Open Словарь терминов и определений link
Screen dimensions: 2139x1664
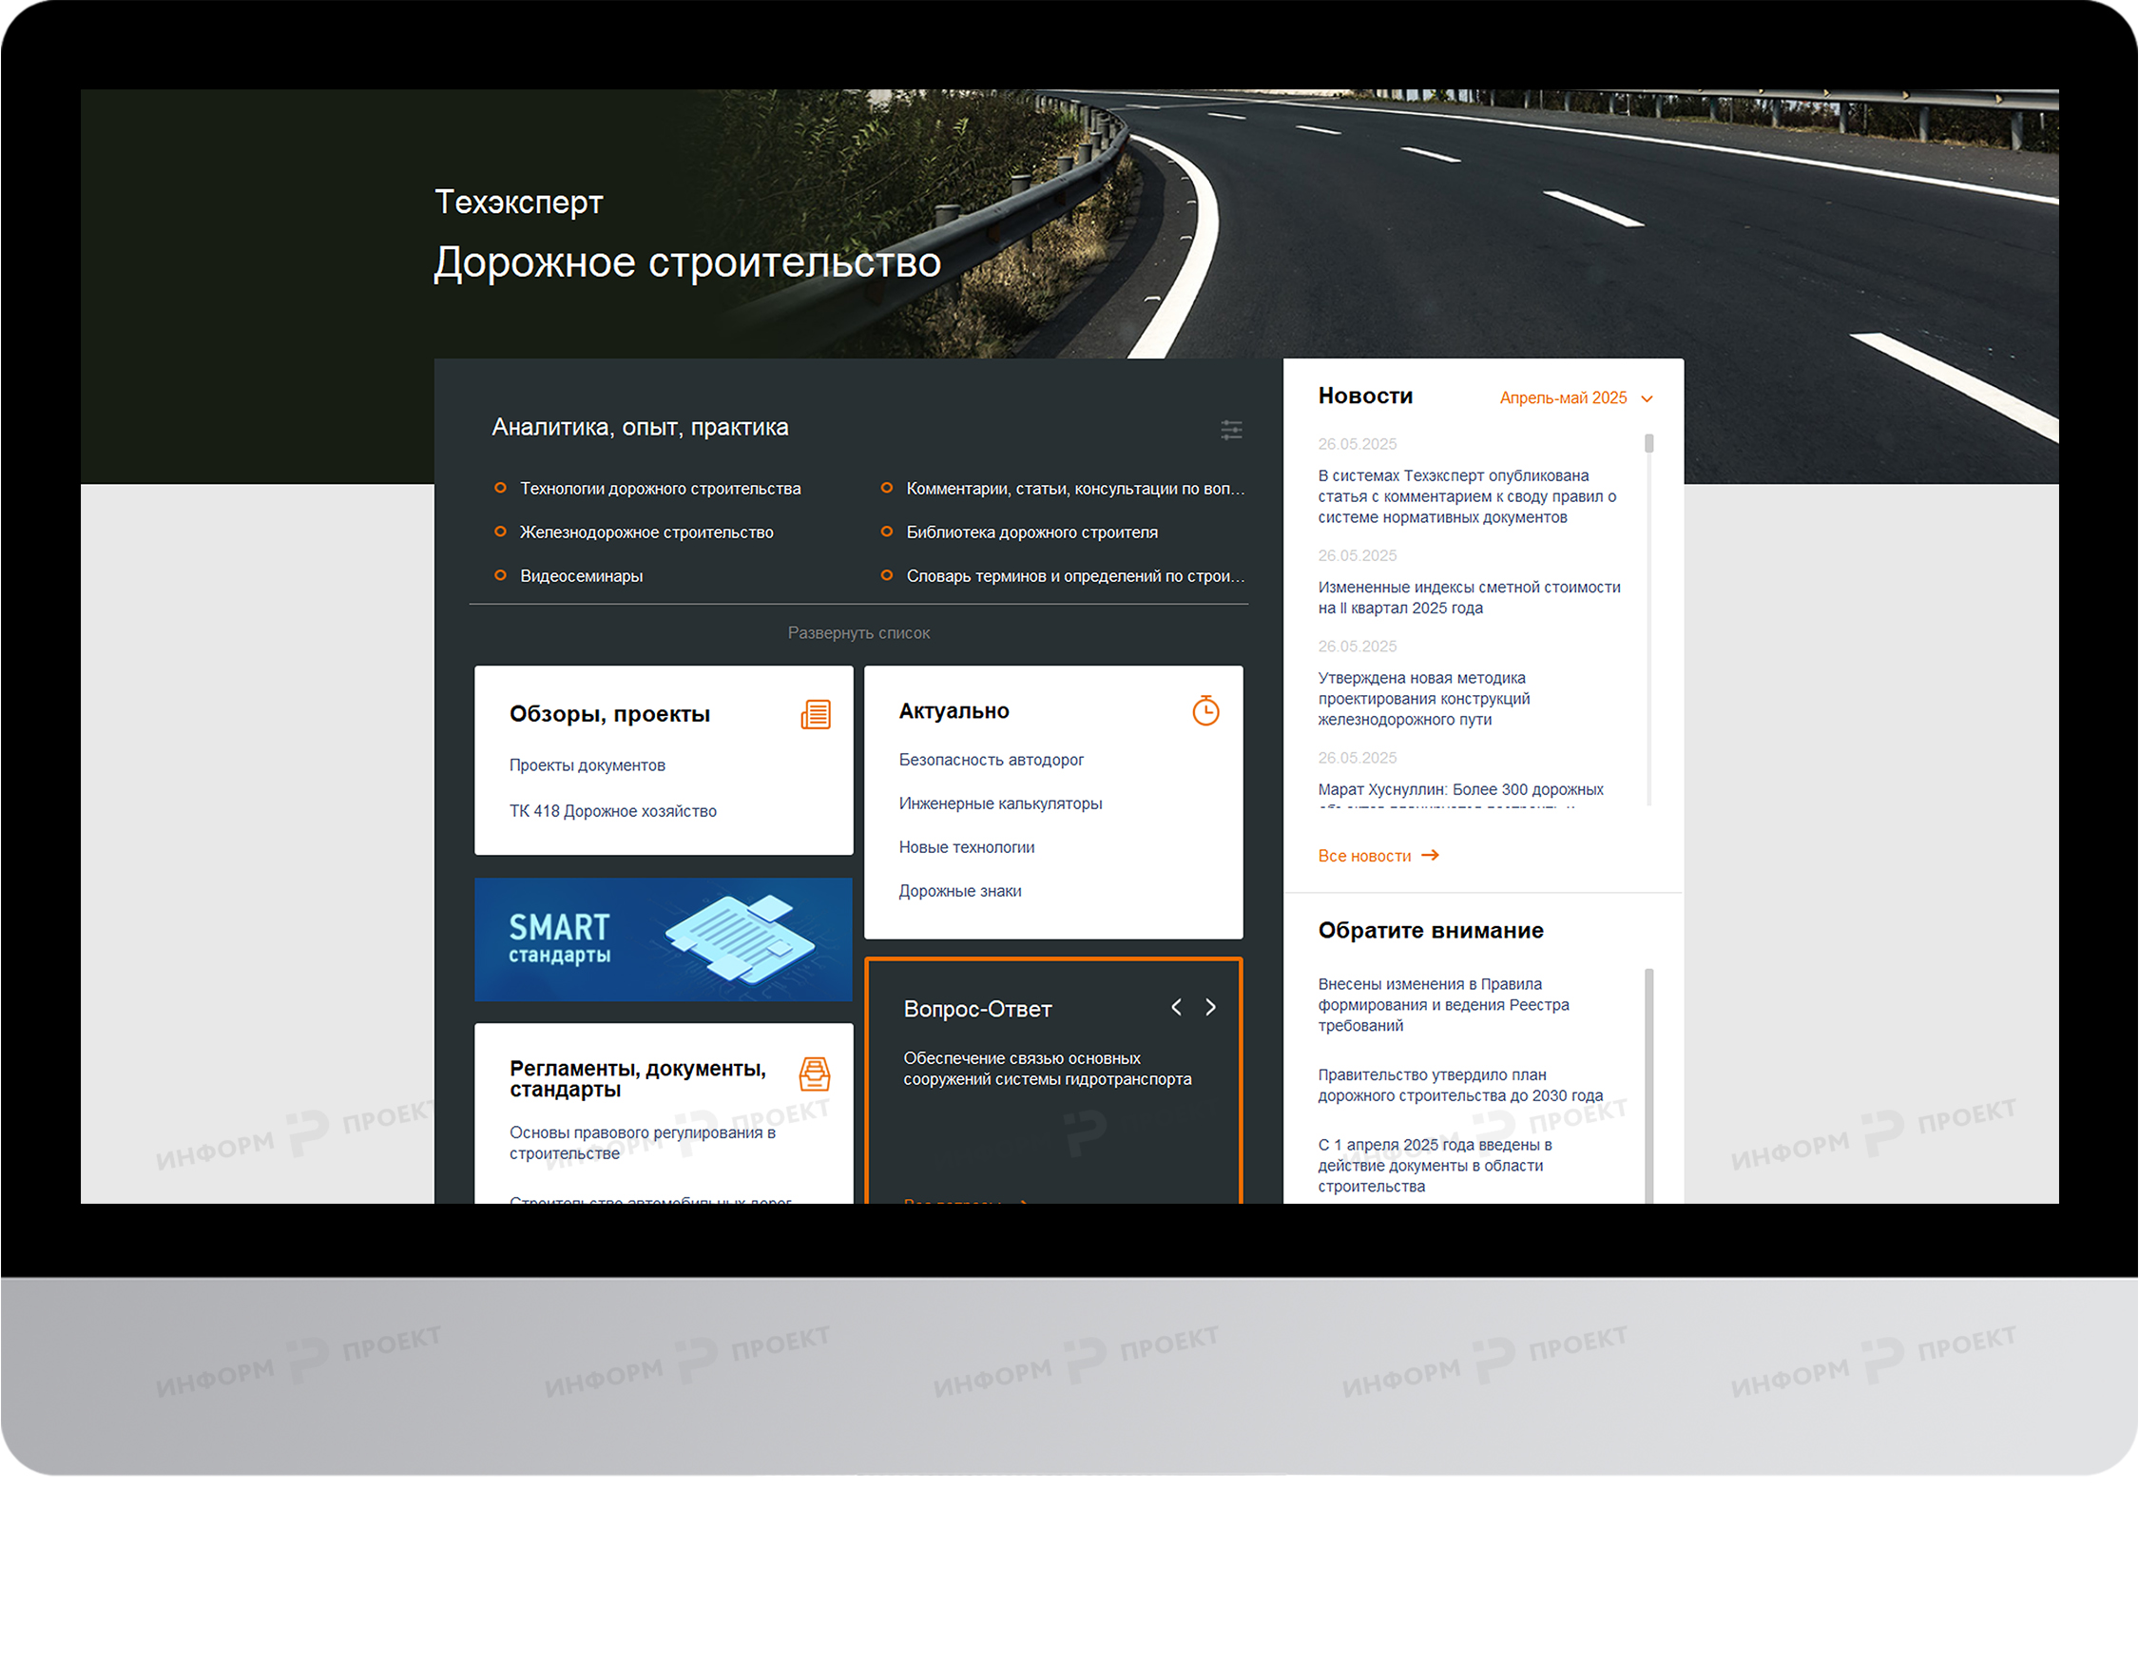click(x=1075, y=576)
